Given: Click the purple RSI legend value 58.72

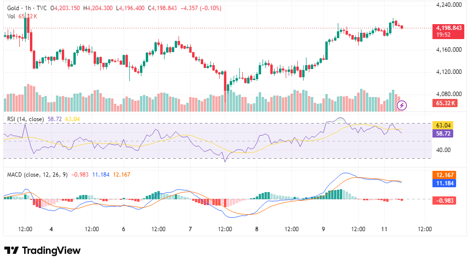Looking at the screenshot, I should click(55, 119).
